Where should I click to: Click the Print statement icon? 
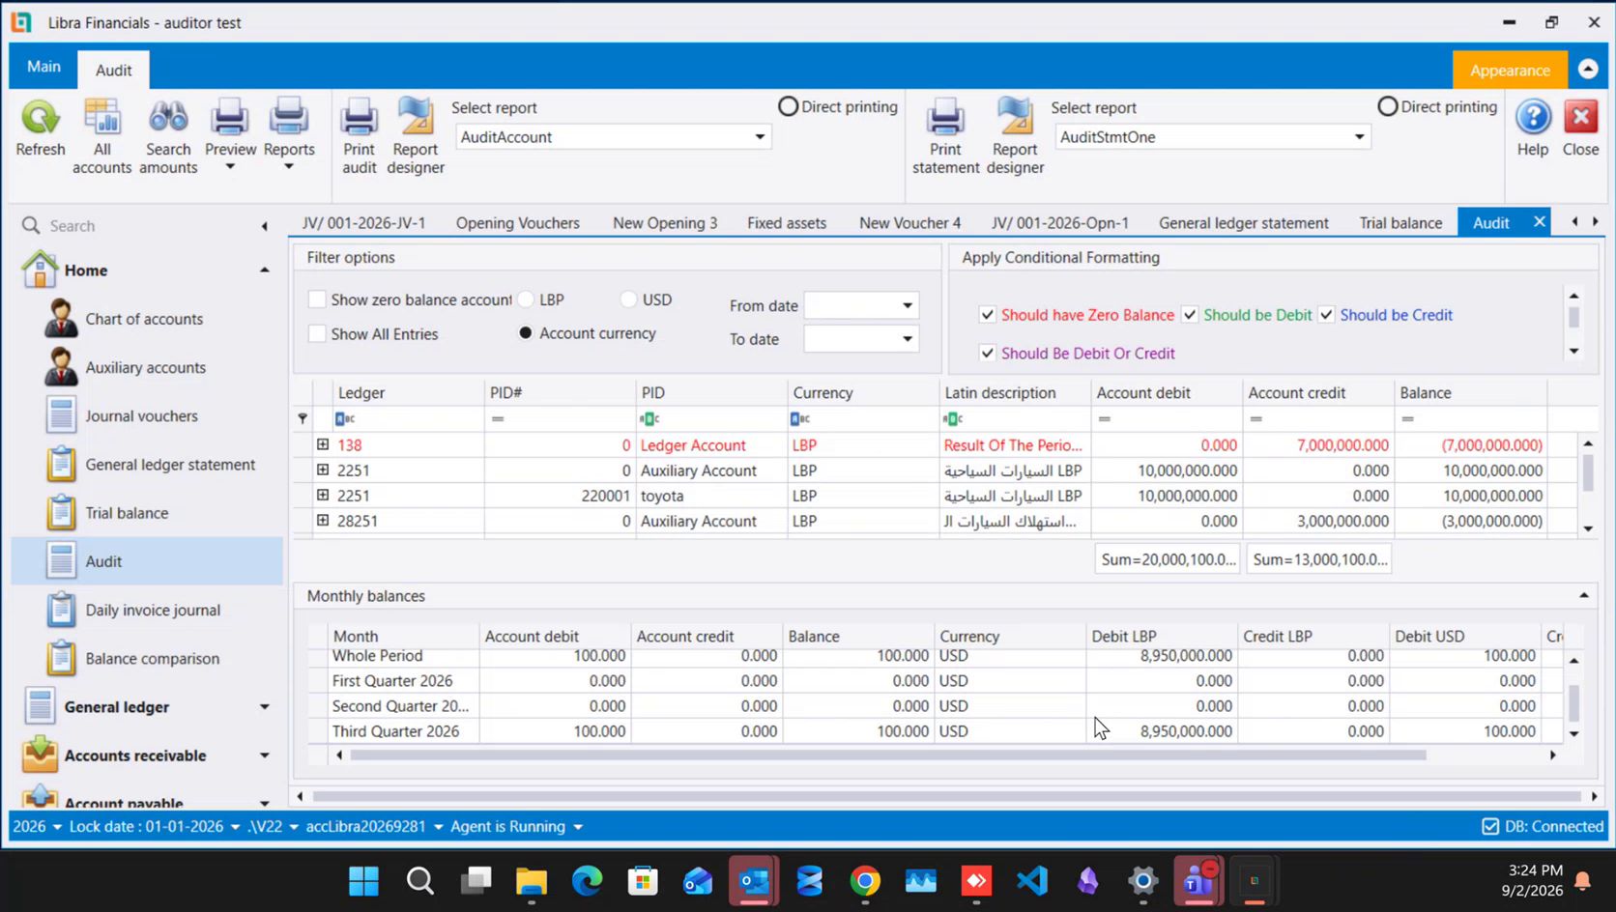tap(945, 118)
